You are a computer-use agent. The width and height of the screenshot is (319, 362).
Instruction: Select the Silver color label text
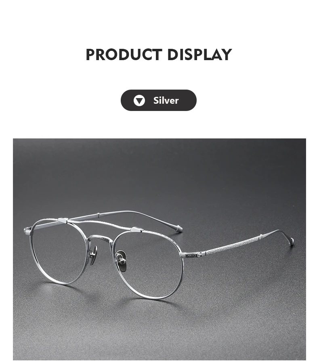166,100
